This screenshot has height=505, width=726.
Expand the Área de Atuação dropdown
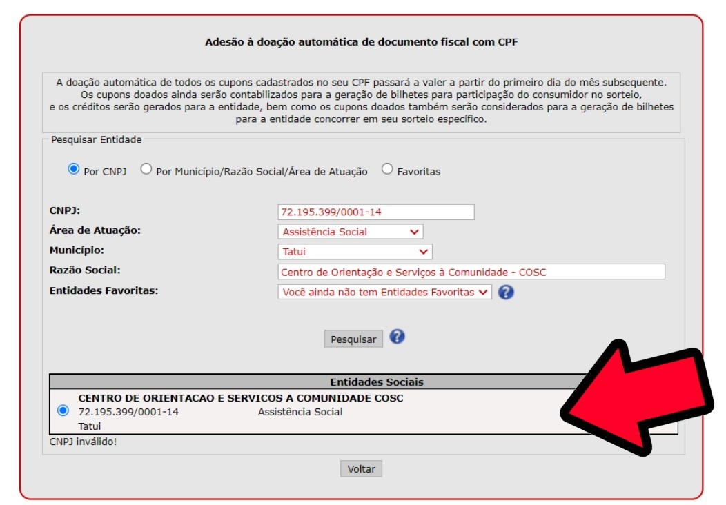351,231
